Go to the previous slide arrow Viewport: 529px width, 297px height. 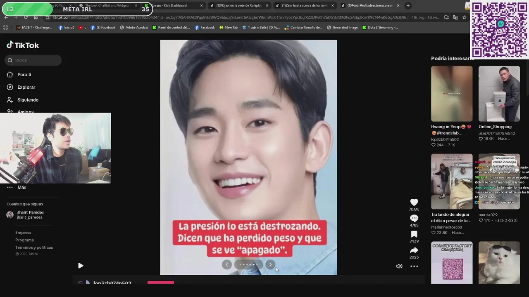coord(227,264)
